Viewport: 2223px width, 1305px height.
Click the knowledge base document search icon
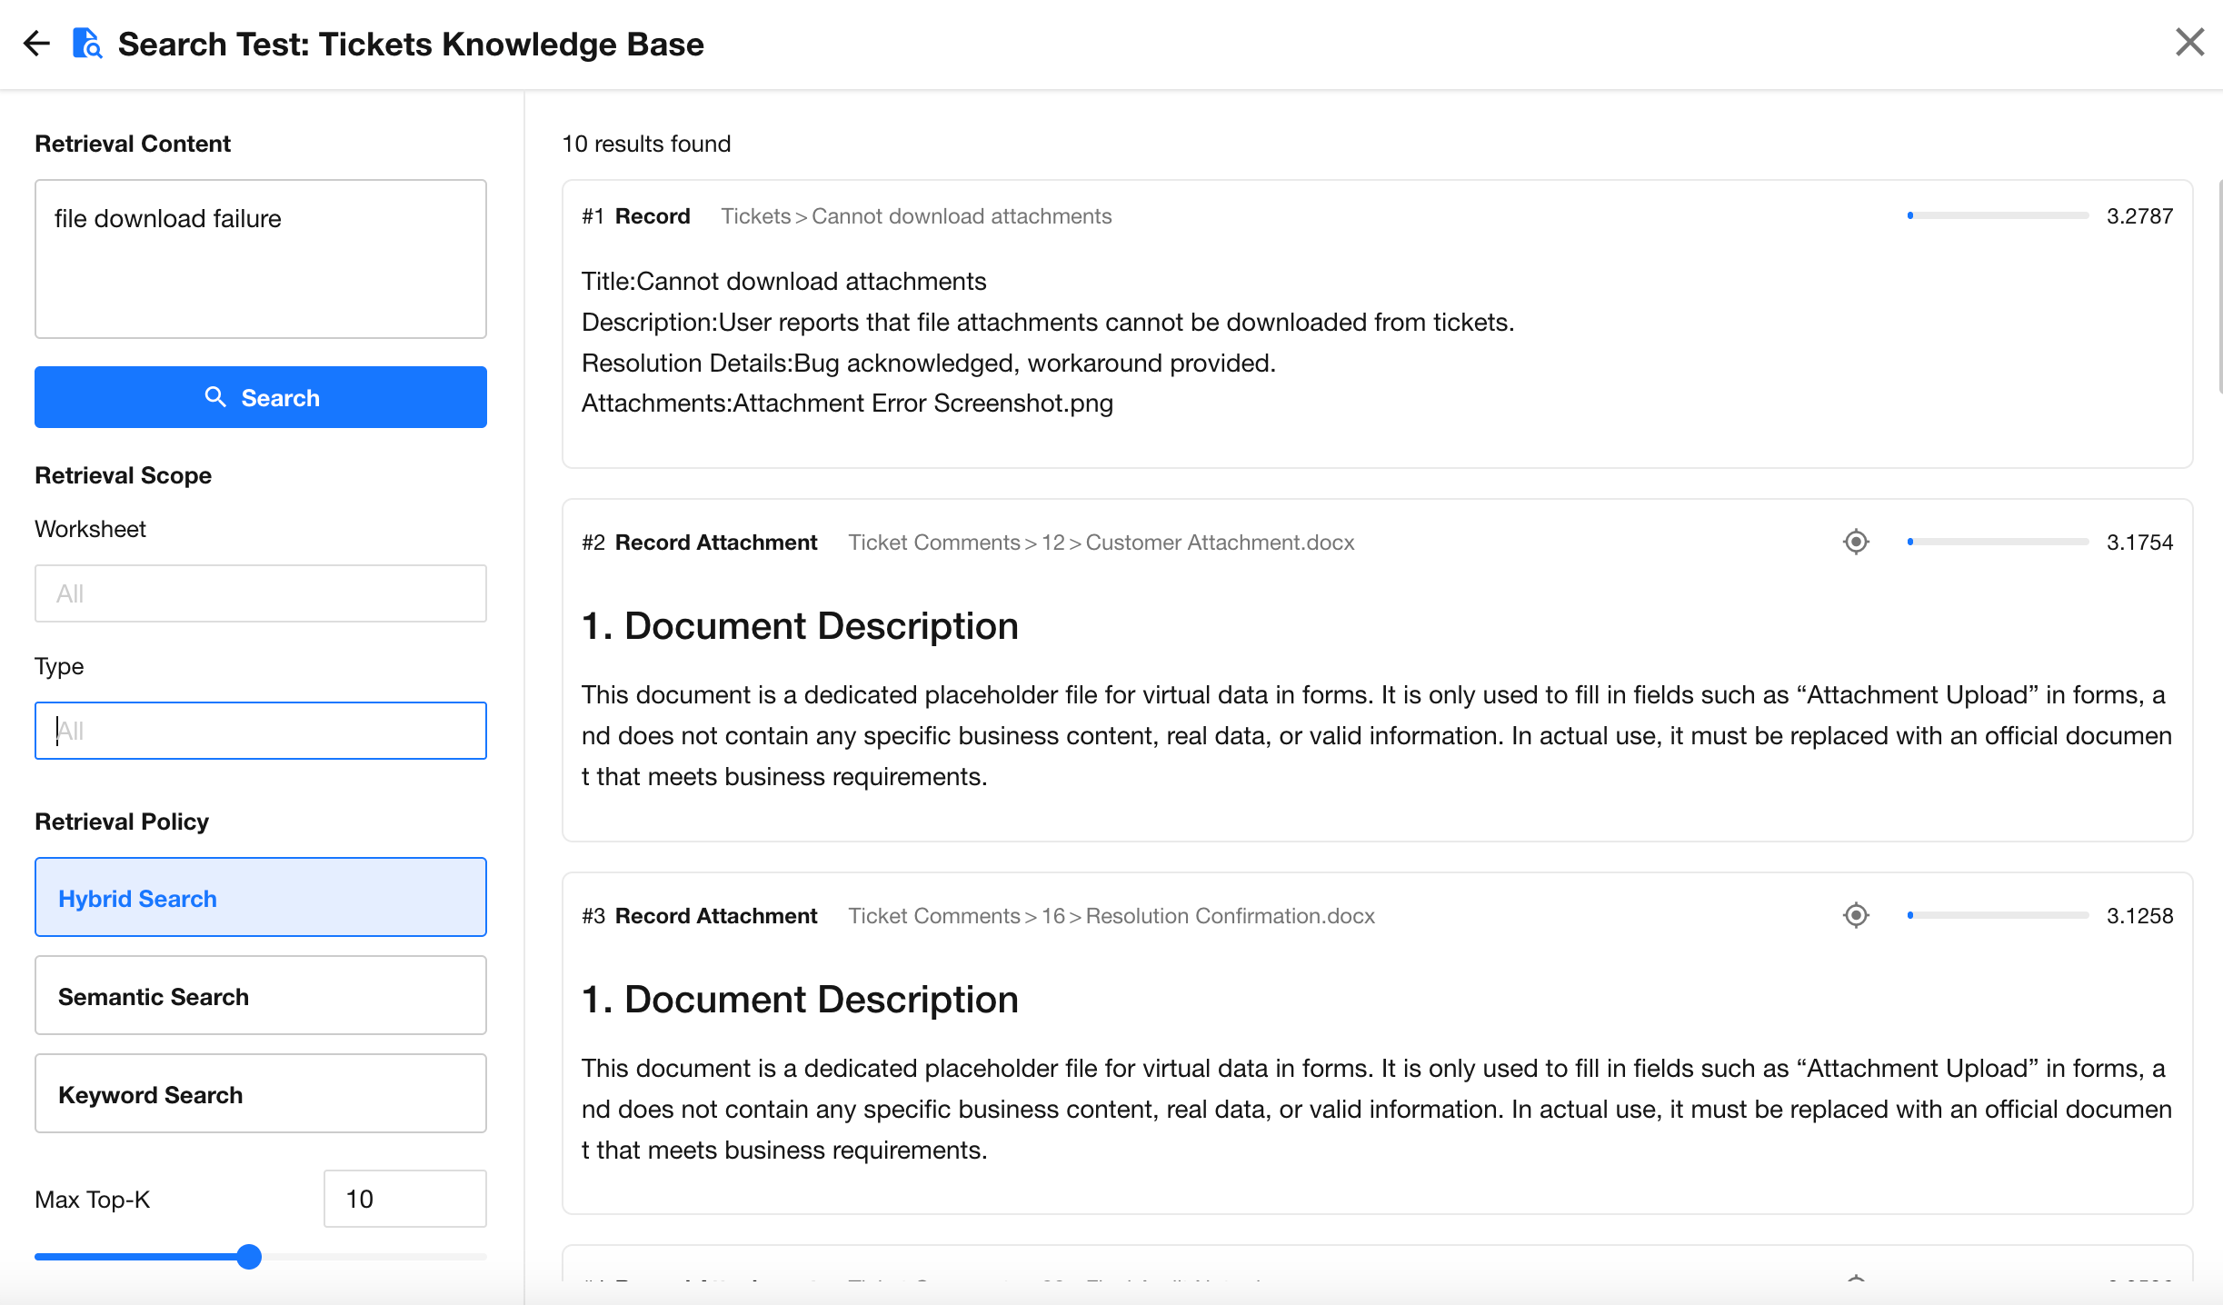(x=86, y=43)
